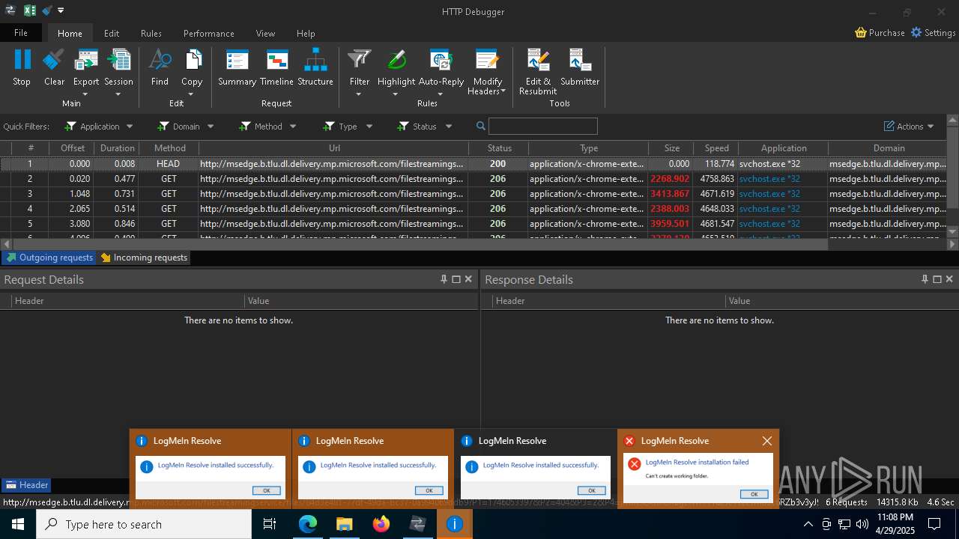Close the Request Details panel
Image resolution: width=959 pixels, height=539 pixels.
(468, 279)
